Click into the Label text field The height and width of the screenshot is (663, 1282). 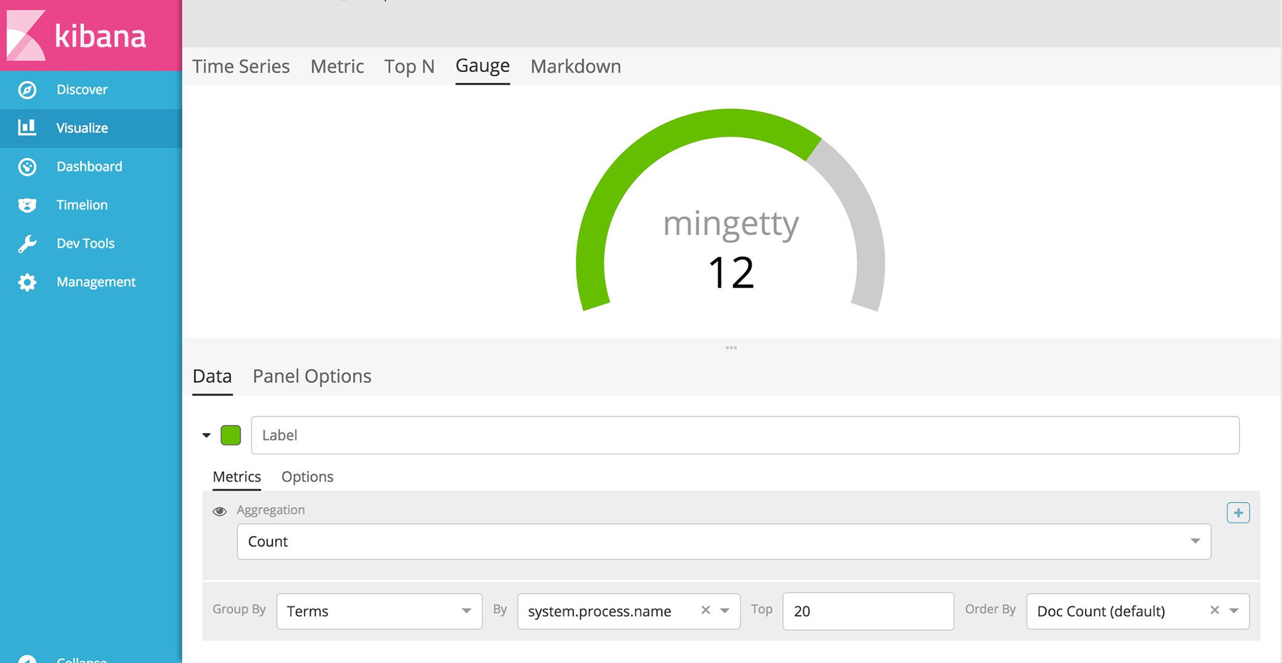(x=745, y=435)
